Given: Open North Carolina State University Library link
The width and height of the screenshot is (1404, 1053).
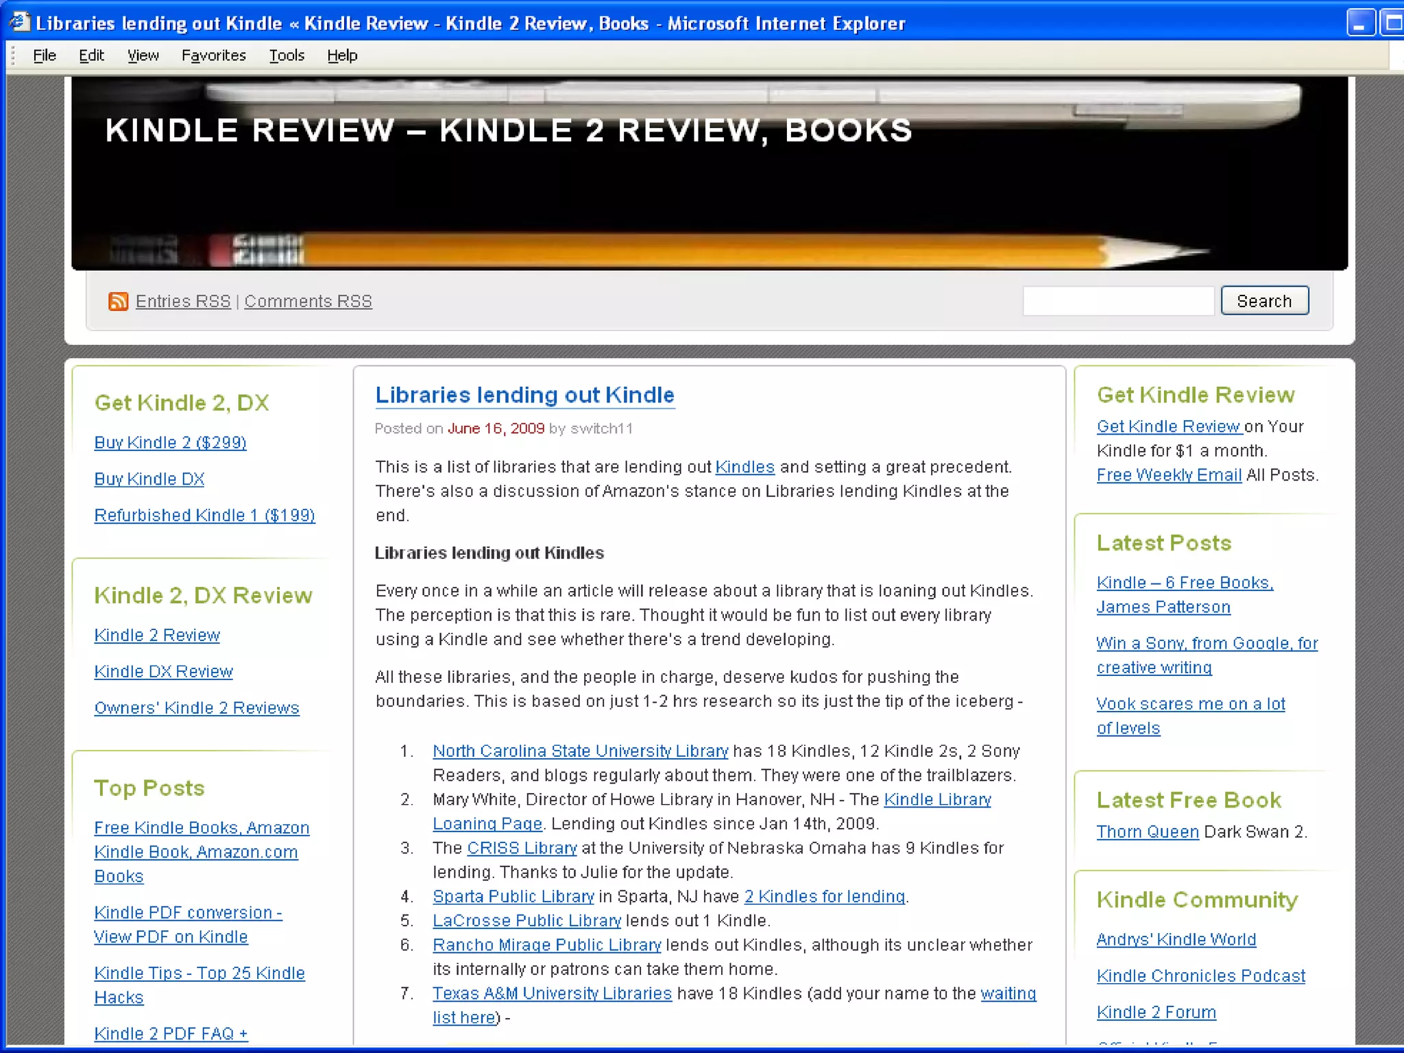Looking at the screenshot, I should click(580, 751).
